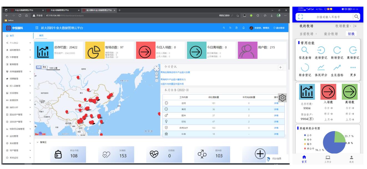The image size is (367, 169).
Task: Open 进场登记 in the mobile app
Action: (x=321, y=50)
